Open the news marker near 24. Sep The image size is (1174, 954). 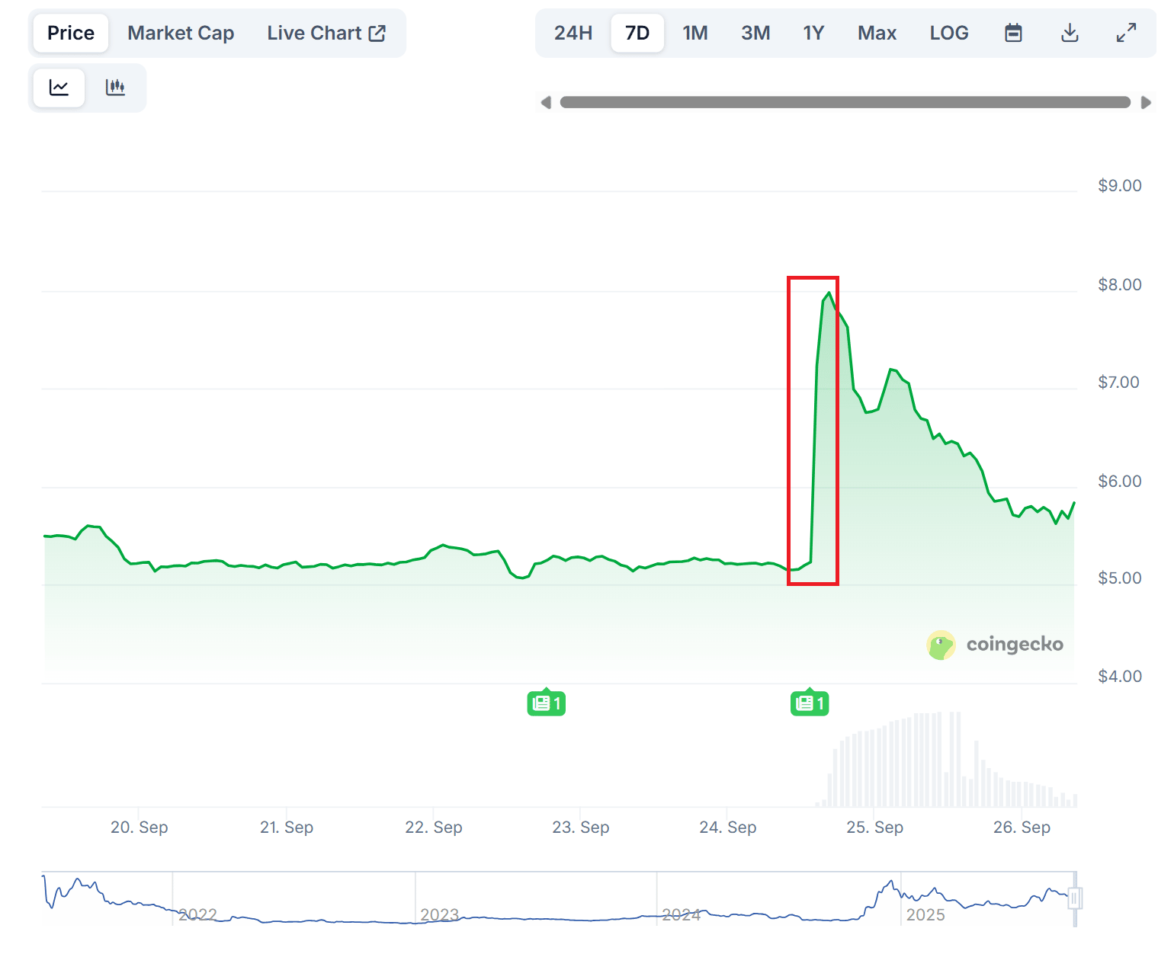coord(810,703)
